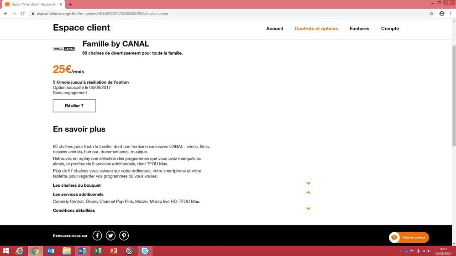Click the 25€ /mois price text
Viewport: 456px width, 256px height.
pos(68,69)
